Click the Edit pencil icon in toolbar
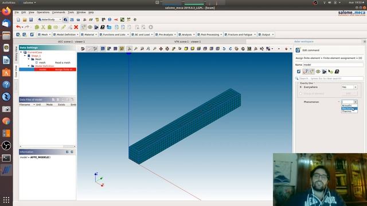 (63, 27)
